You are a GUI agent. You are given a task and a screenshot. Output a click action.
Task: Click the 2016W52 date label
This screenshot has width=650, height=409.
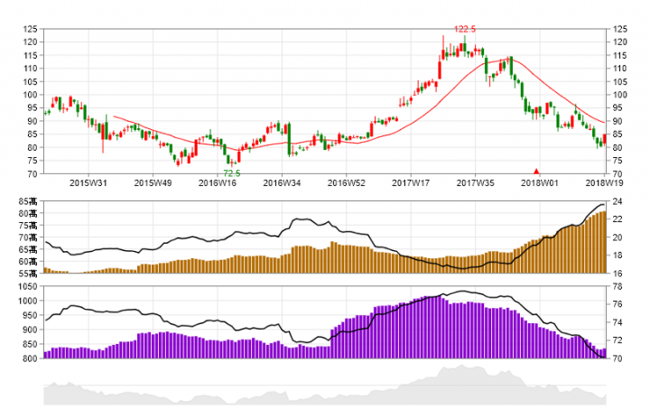[347, 182]
